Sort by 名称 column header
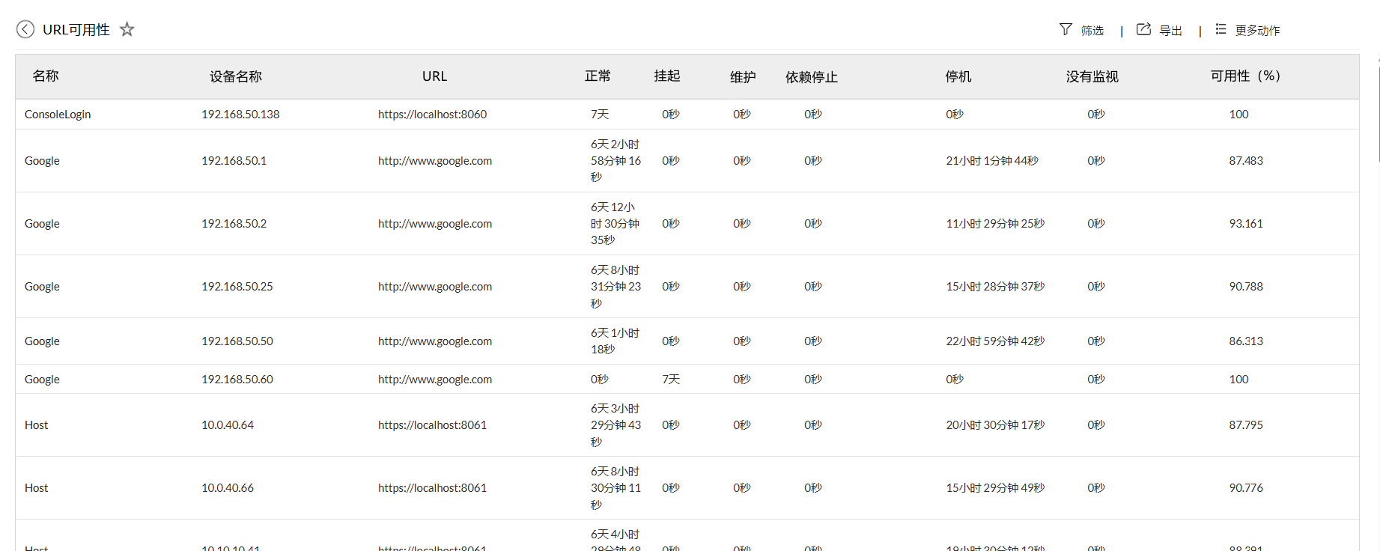The image size is (1380, 551). (46, 76)
